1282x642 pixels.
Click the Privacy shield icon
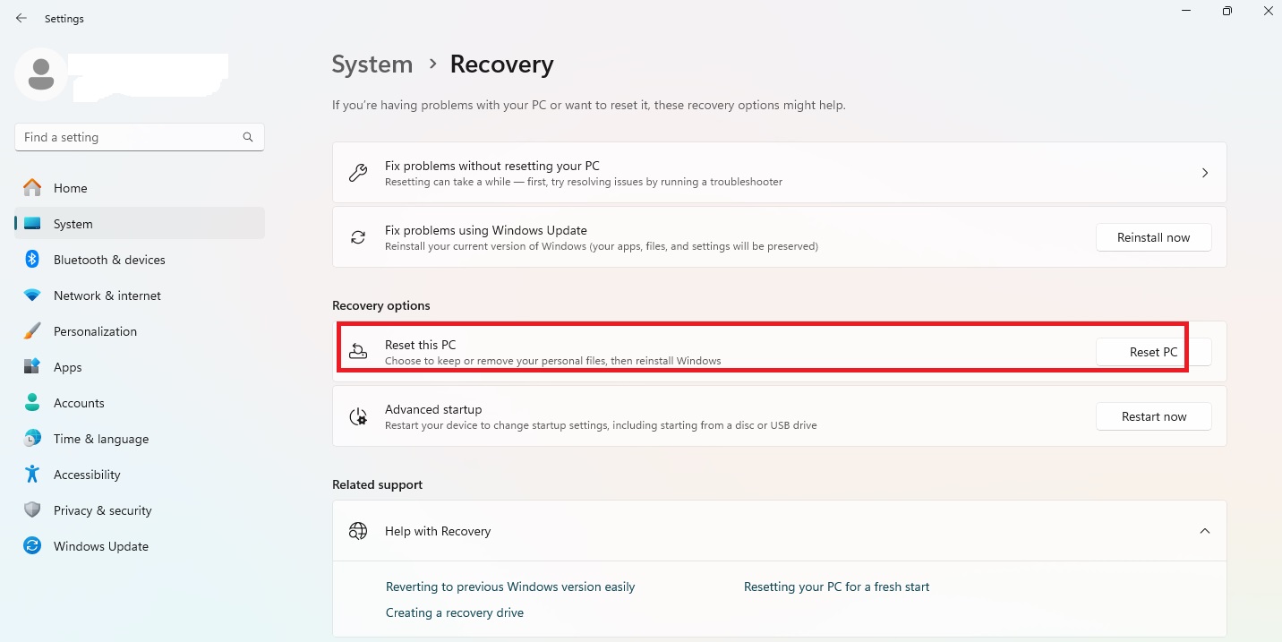click(32, 510)
